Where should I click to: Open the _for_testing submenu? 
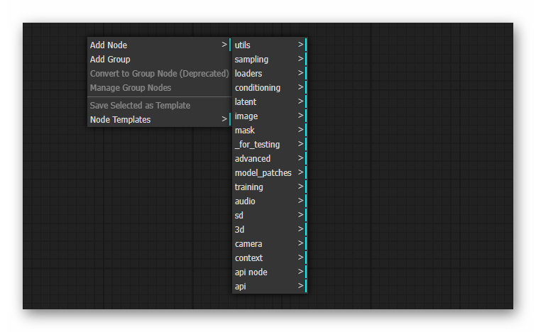coord(268,145)
